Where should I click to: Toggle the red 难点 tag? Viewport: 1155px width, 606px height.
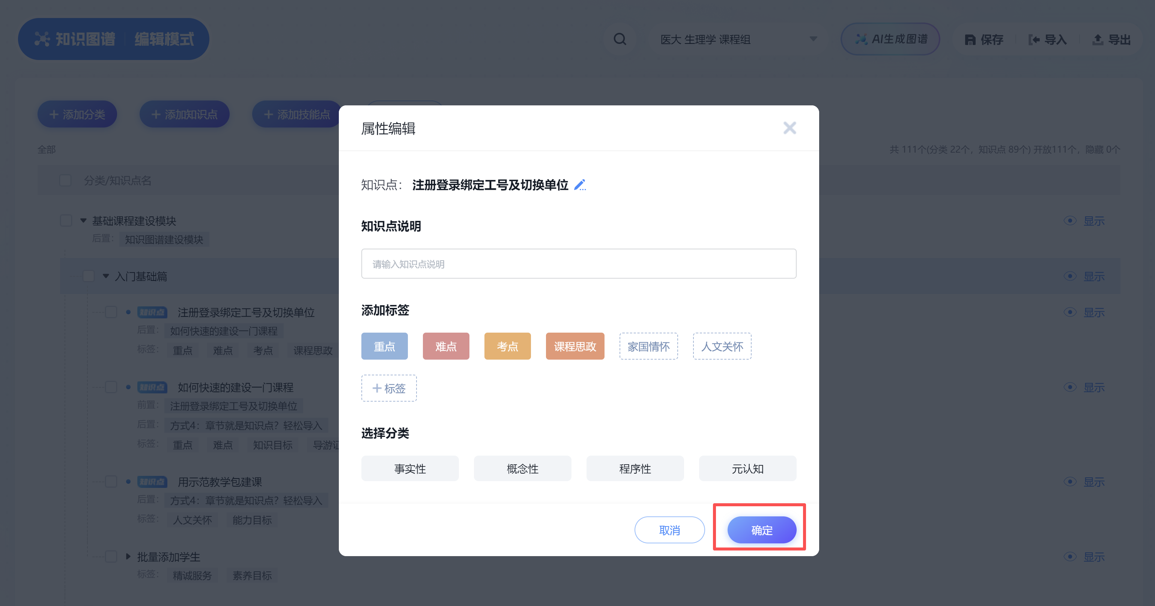pyautogui.click(x=446, y=346)
